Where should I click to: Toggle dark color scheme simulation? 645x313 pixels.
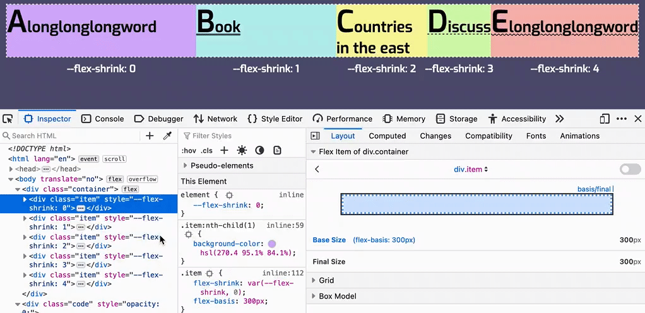(x=259, y=150)
